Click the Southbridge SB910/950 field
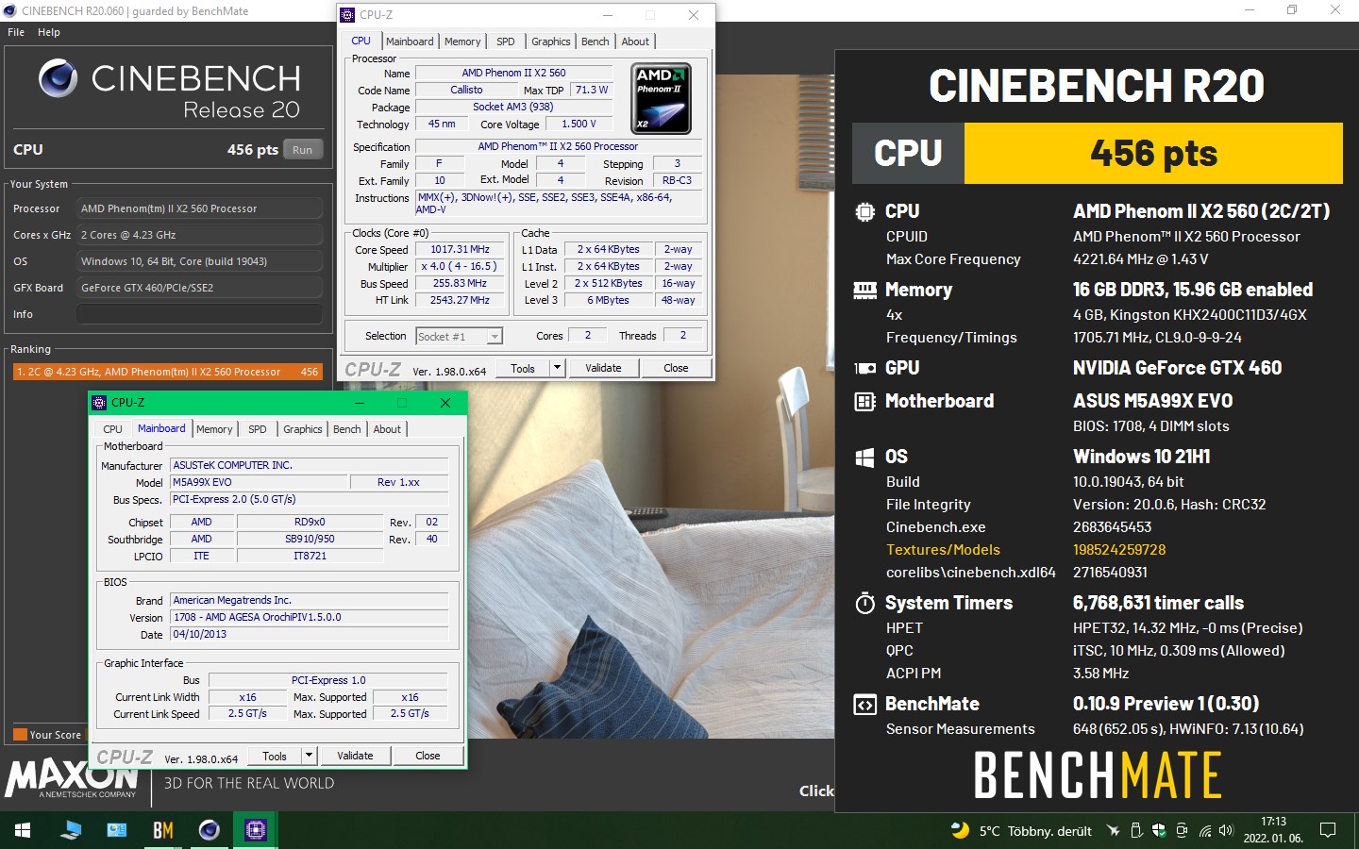This screenshot has width=1359, height=849. [x=310, y=539]
